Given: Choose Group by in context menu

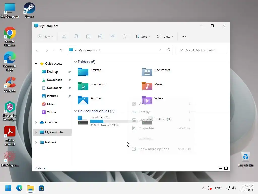Looking at the screenshot, I should pos(162,120).
